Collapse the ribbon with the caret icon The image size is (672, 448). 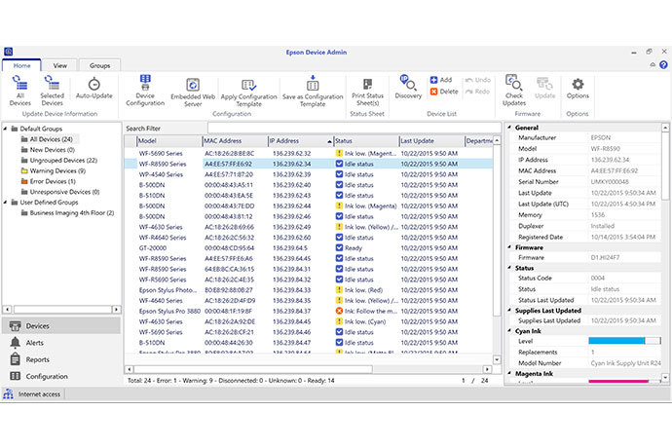tap(653, 64)
